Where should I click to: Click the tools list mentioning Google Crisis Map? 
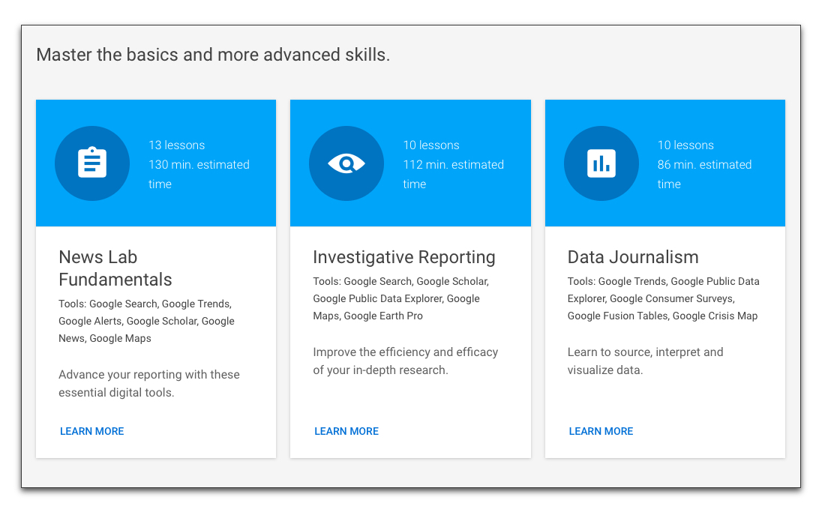(x=663, y=298)
